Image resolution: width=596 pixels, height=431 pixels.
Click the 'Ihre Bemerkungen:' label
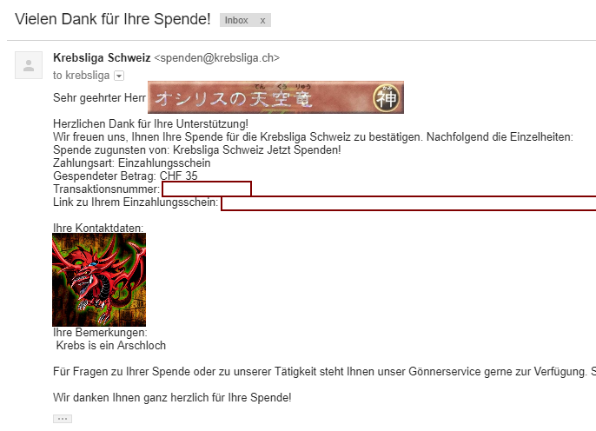point(100,333)
